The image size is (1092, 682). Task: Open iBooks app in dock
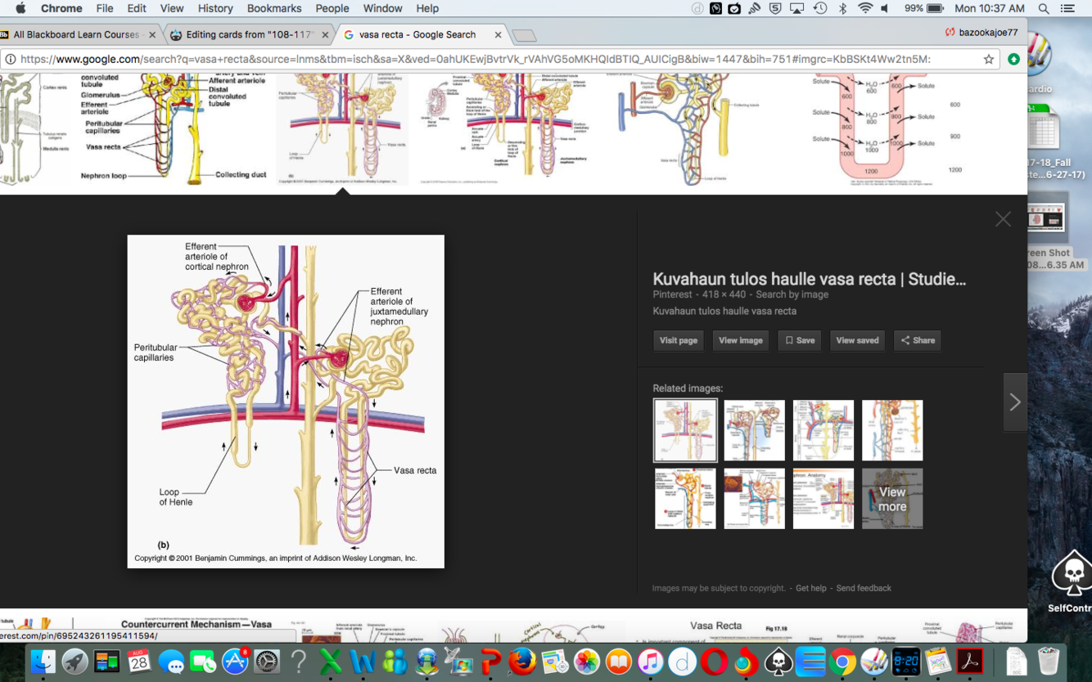[618, 661]
